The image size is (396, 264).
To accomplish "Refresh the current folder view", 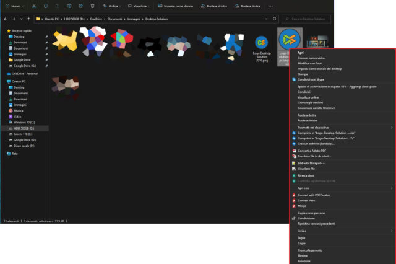I will [x=275, y=19].
